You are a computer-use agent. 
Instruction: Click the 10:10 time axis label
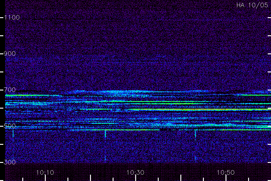point(45,173)
